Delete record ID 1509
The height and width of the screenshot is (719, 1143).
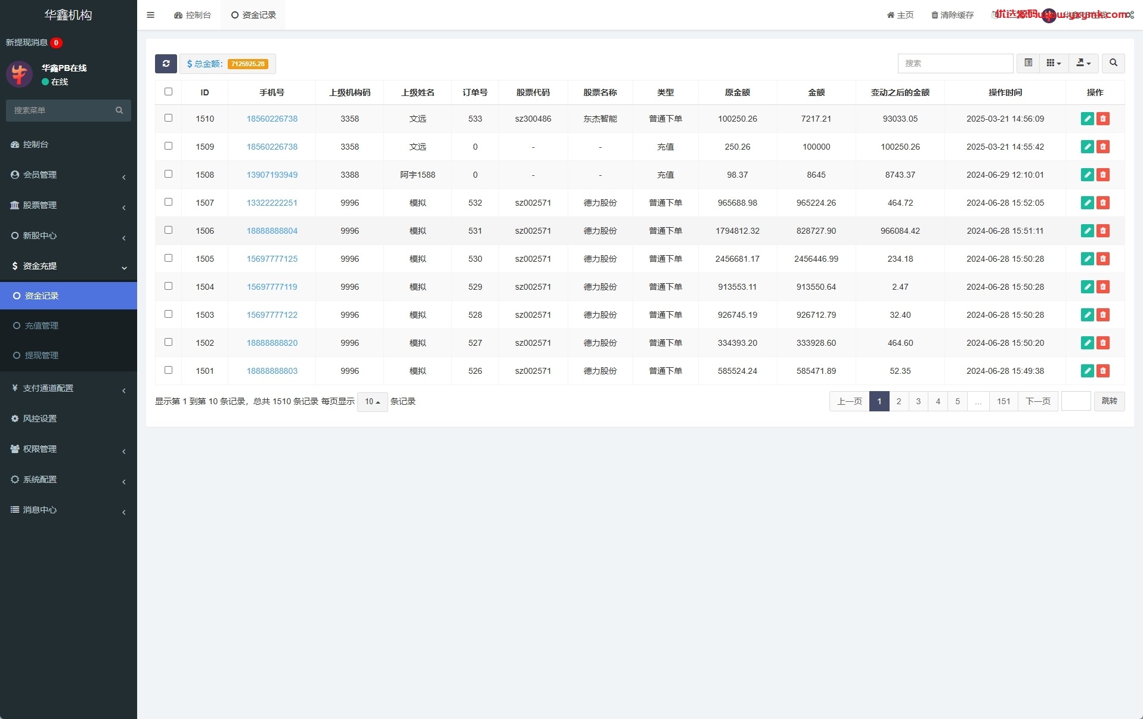[x=1103, y=147]
